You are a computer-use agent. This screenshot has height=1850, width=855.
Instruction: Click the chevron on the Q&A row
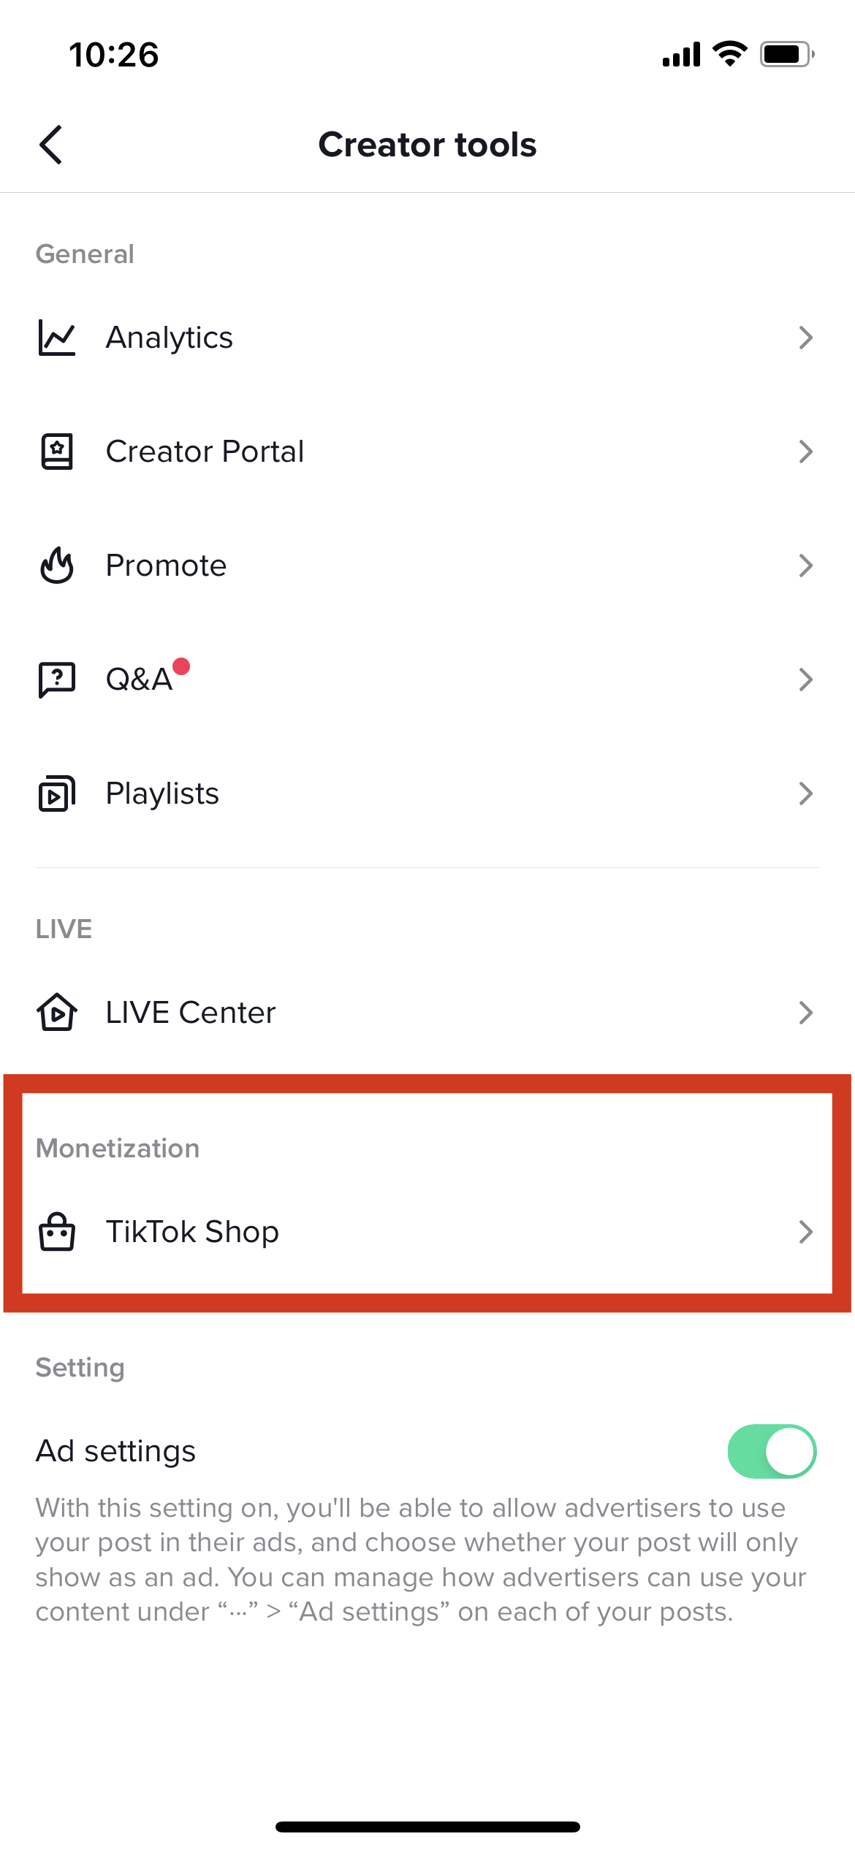click(805, 680)
